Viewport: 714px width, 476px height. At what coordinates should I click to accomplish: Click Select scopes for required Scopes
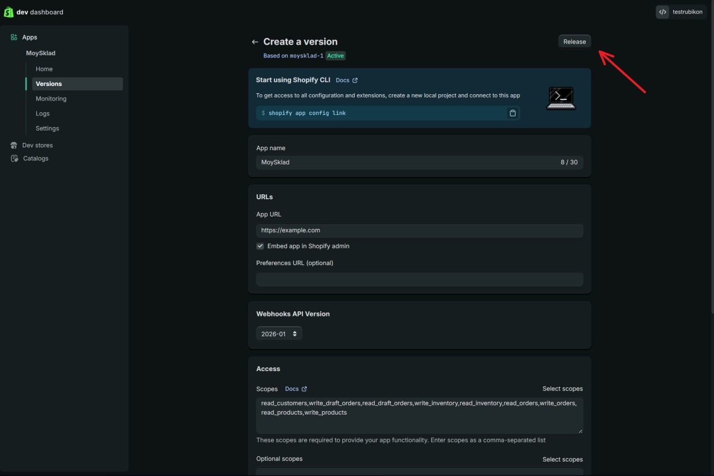click(x=562, y=389)
